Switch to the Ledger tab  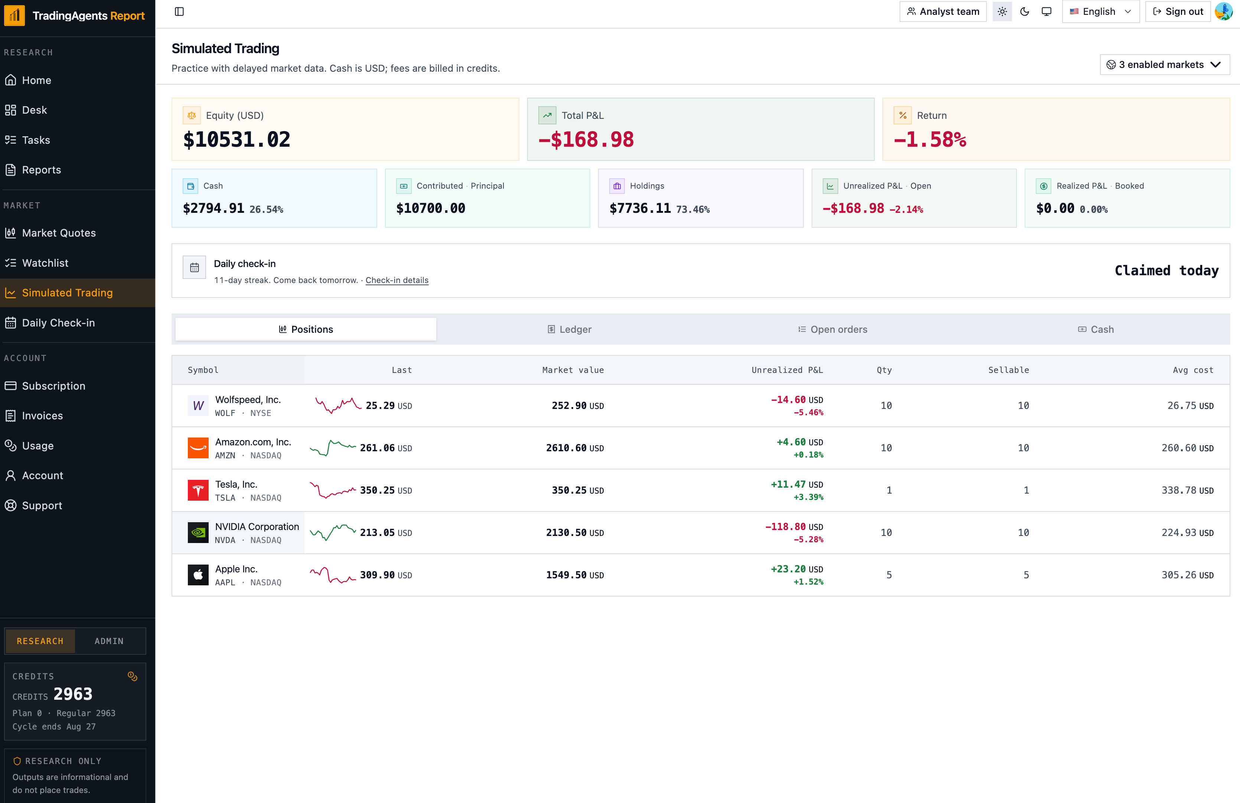569,329
